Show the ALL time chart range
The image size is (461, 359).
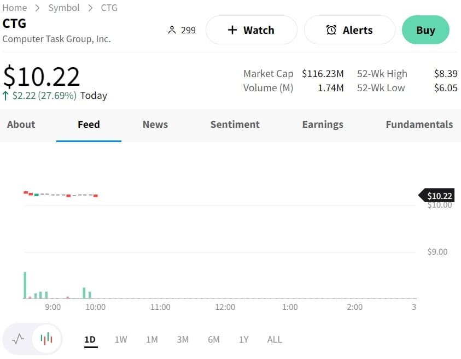point(275,339)
